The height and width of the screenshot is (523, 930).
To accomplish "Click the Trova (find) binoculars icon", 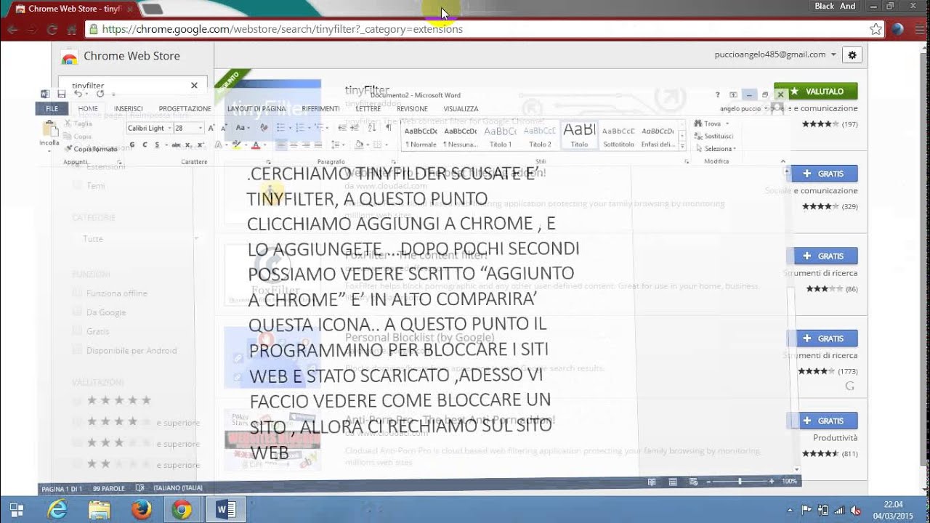I will [698, 123].
